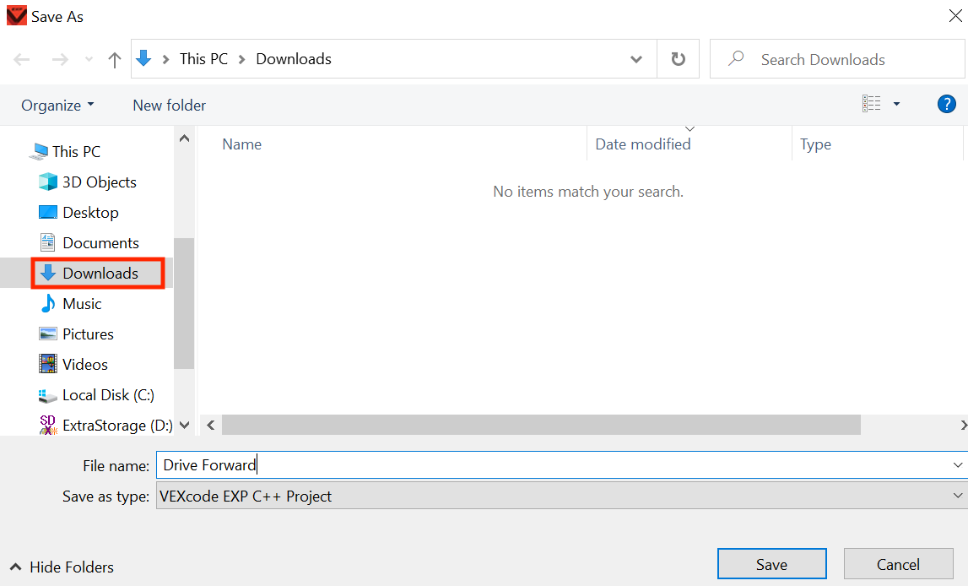Click the Music note icon
Viewport: 968px width, 586px height.
[x=47, y=303]
